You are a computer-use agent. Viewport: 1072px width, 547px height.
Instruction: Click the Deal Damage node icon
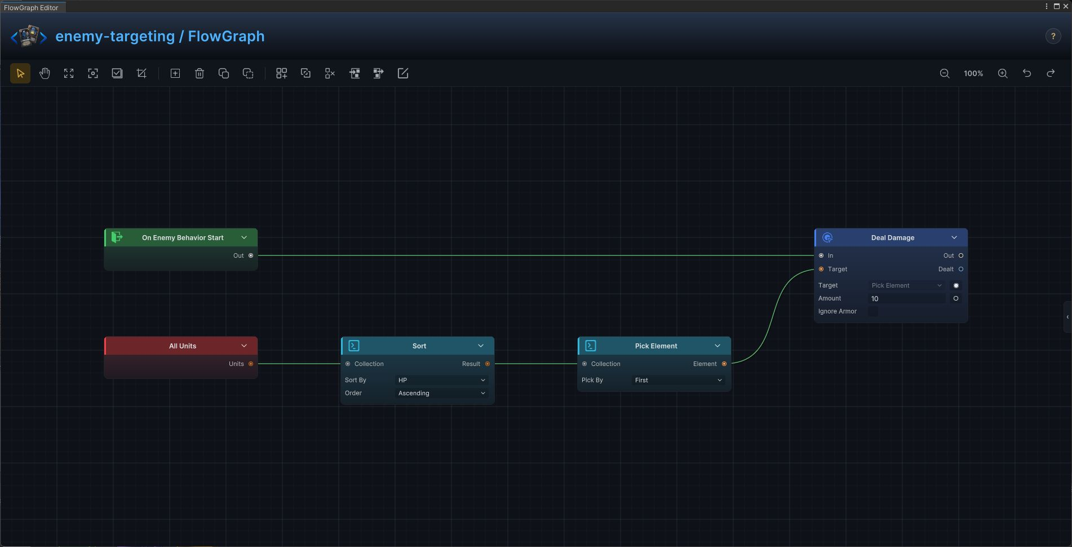point(827,237)
